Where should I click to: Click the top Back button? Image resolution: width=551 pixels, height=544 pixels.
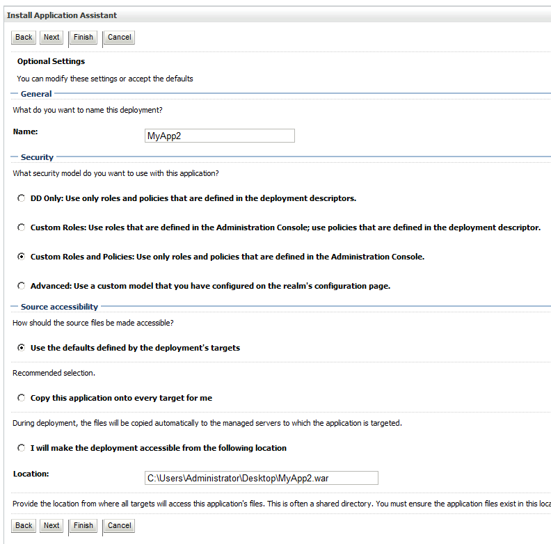[24, 38]
